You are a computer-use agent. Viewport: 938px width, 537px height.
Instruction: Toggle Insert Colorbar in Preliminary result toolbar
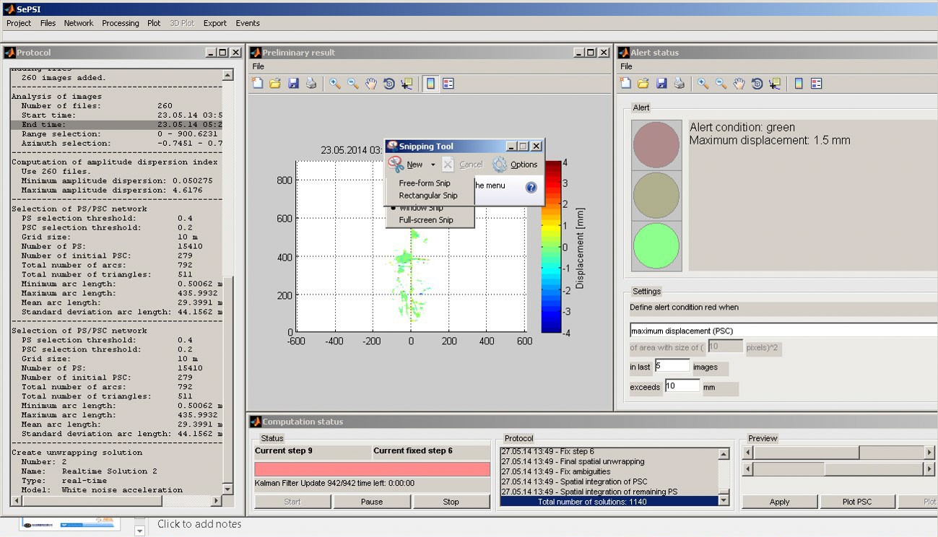coord(431,84)
